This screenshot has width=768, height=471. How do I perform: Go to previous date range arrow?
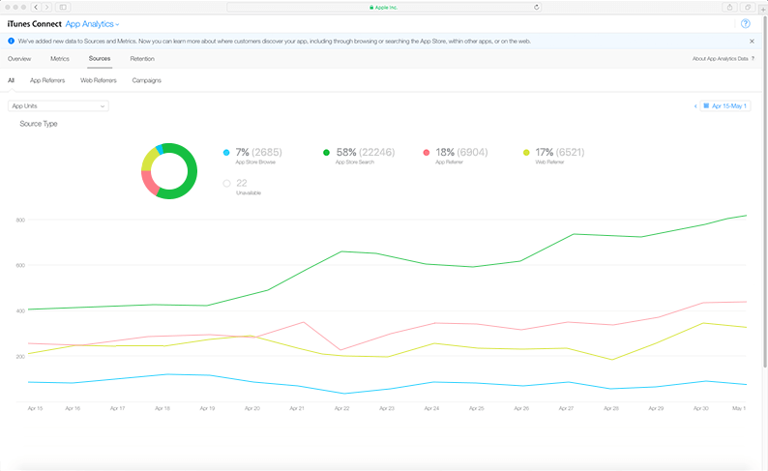pos(694,105)
